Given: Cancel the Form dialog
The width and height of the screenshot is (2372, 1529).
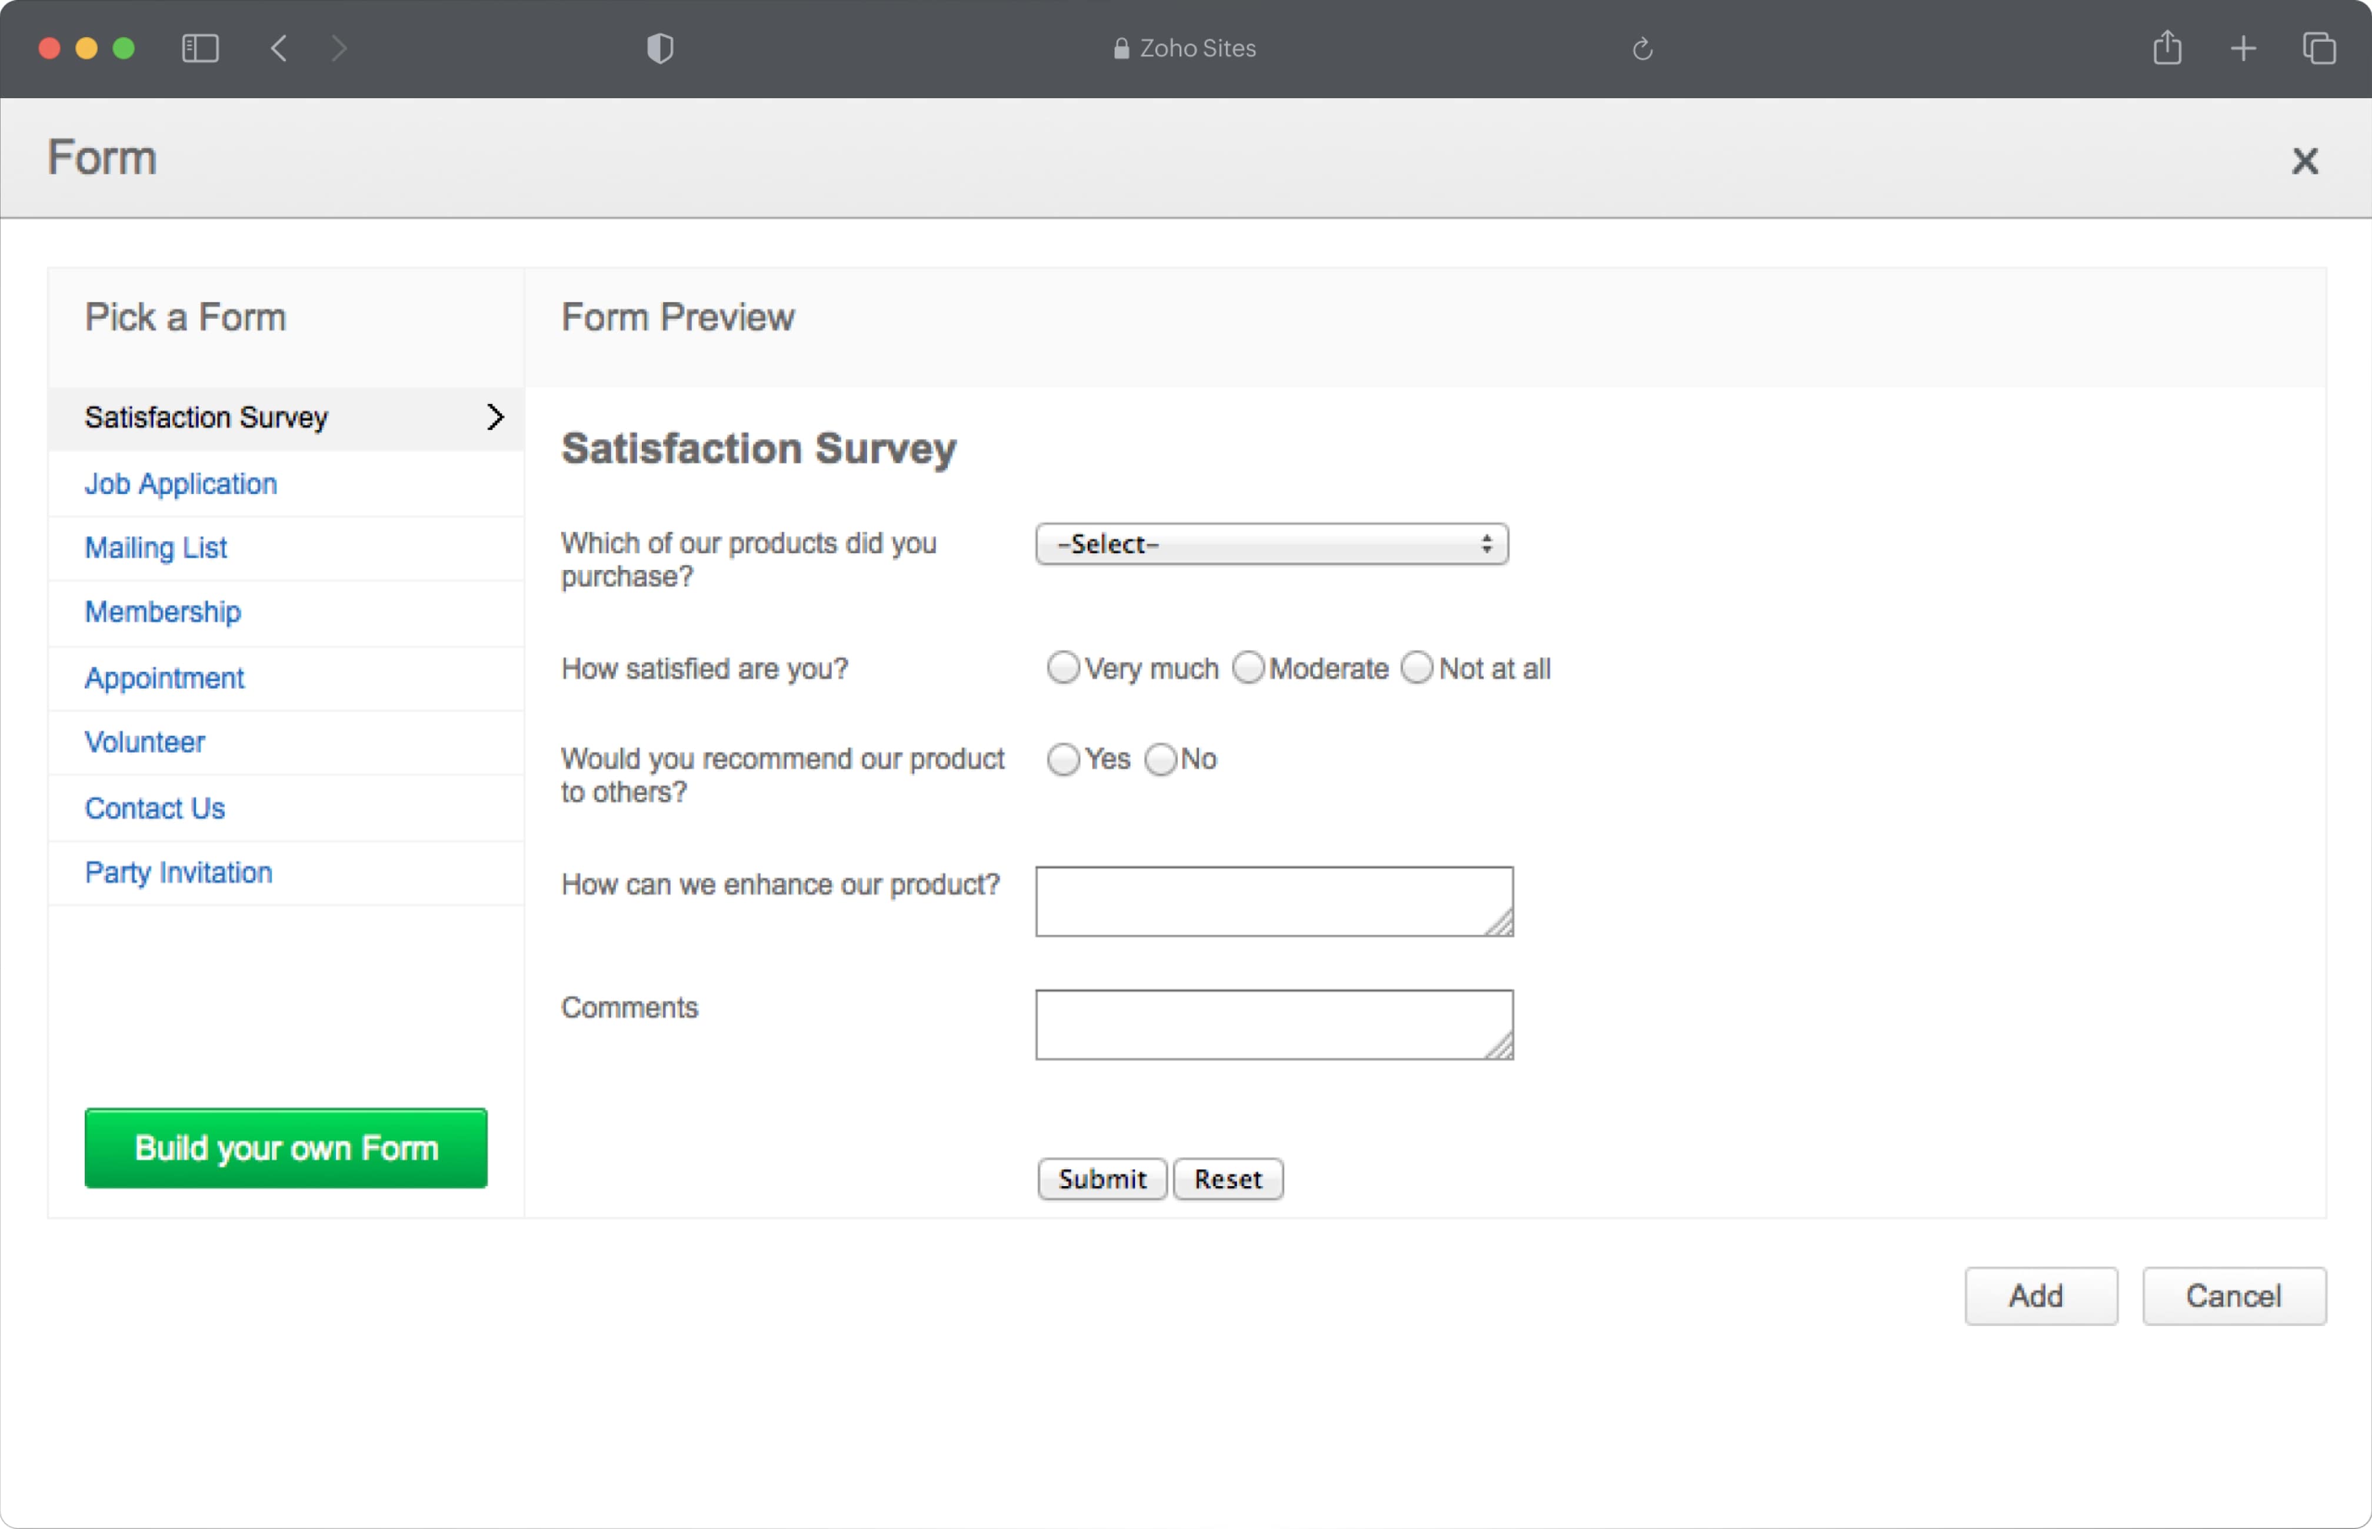Looking at the screenshot, I should pyautogui.click(x=2234, y=1296).
